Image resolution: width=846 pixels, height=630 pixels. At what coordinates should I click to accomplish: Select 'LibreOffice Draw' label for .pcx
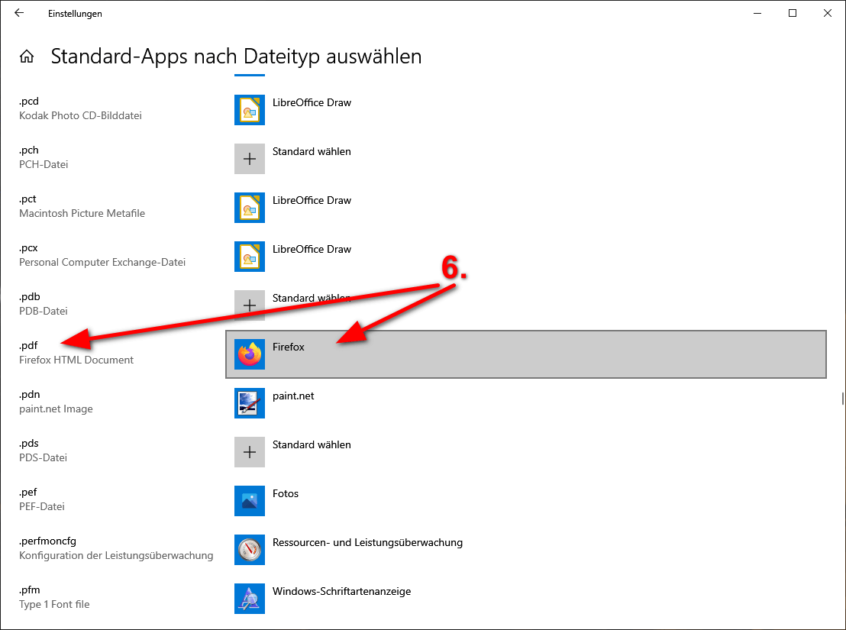pyautogui.click(x=312, y=249)
